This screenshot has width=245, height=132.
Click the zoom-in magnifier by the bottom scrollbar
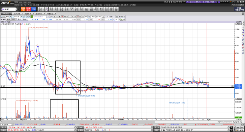point(233,122)
